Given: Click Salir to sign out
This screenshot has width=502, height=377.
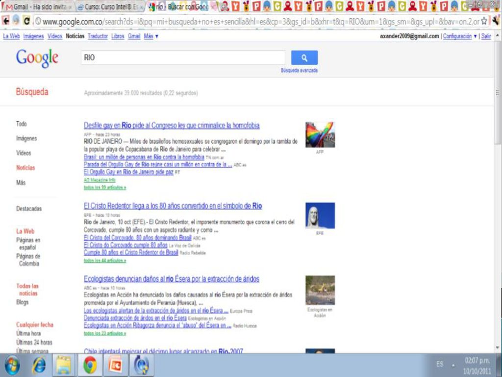Looking at the screenshot, I should pos(486,36).
